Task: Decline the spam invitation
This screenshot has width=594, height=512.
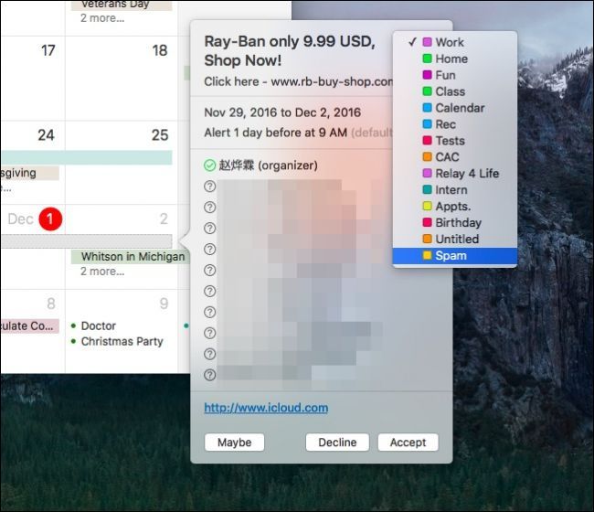Action: click(337, 443)
